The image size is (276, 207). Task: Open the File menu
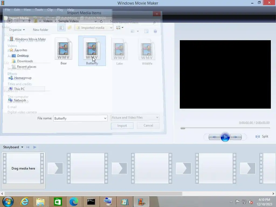point(8,10)
